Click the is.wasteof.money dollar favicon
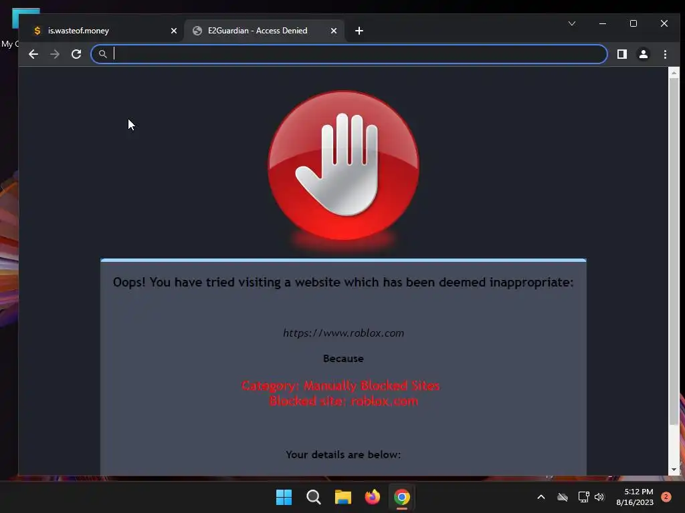This screenshot has height=513, width=685. (x=37, y=31)
